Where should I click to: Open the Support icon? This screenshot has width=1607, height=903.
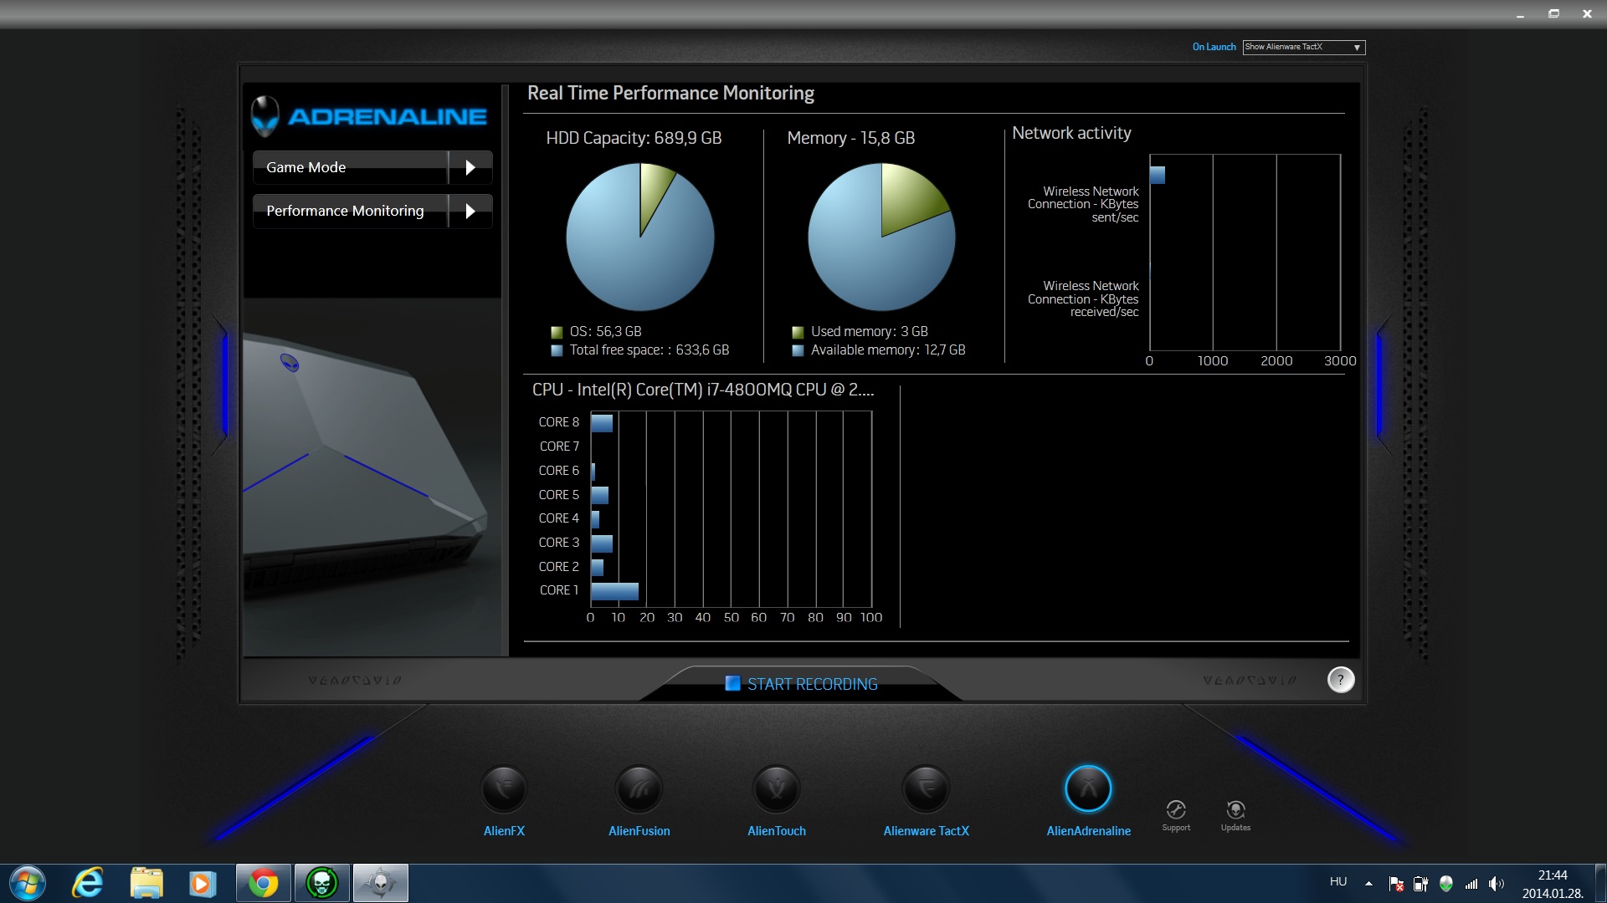(1176, 809)
